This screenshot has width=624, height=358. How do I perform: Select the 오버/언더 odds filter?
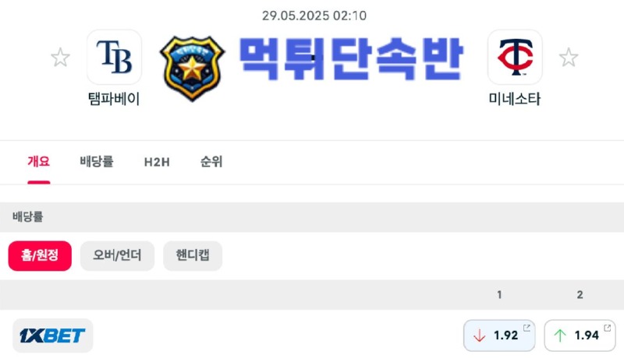[x=117, y=255]
